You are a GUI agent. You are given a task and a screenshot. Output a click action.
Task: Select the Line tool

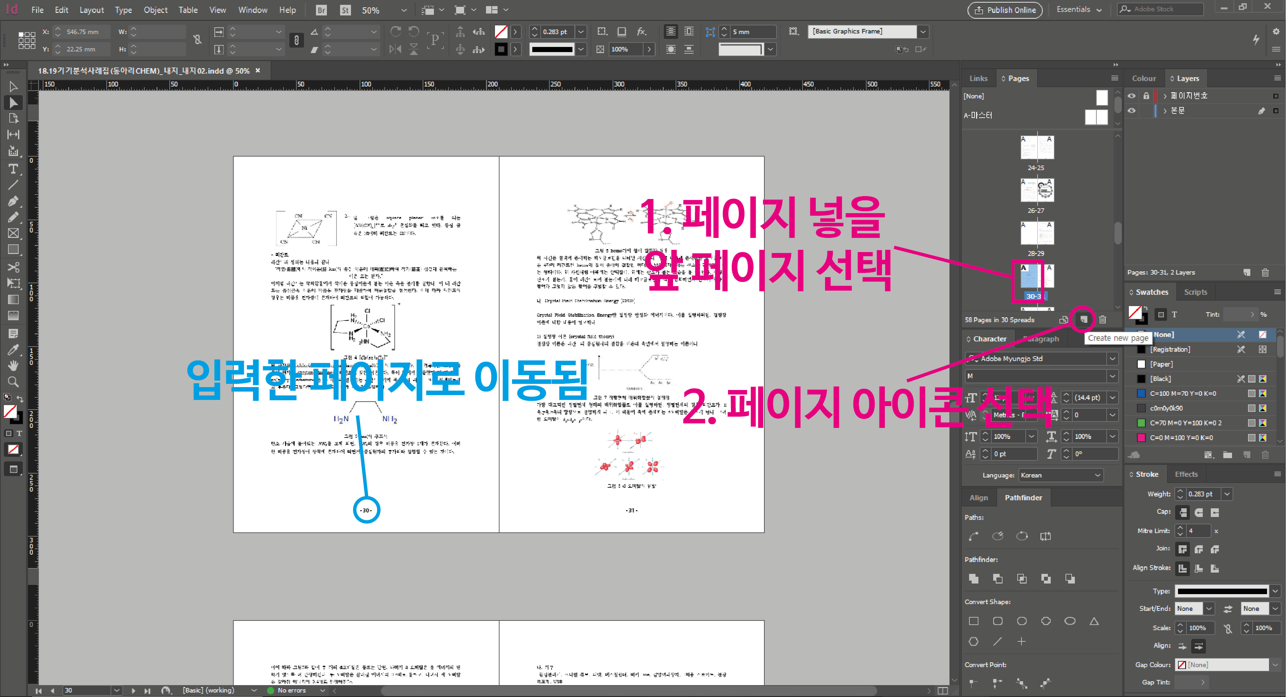coord(13,185)
